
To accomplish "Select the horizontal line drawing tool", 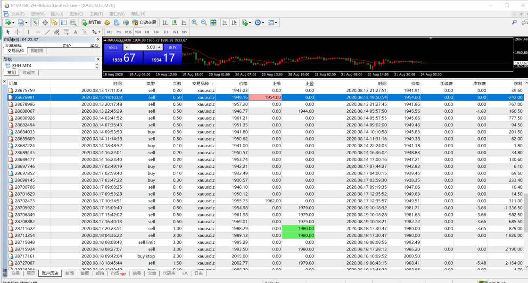I will coord(38,32).
